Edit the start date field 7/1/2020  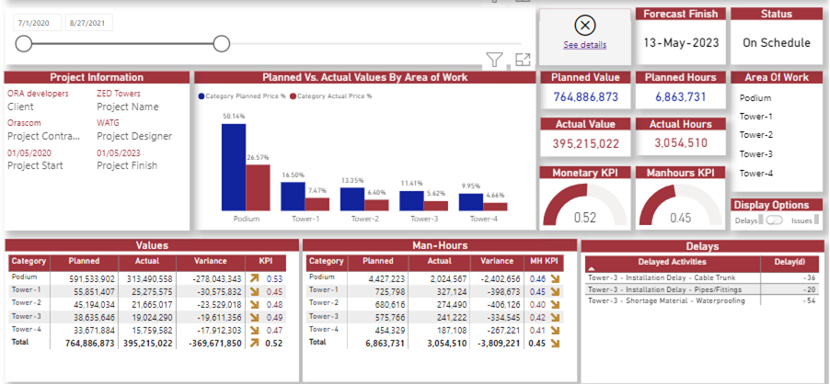(x=37, y=23)
